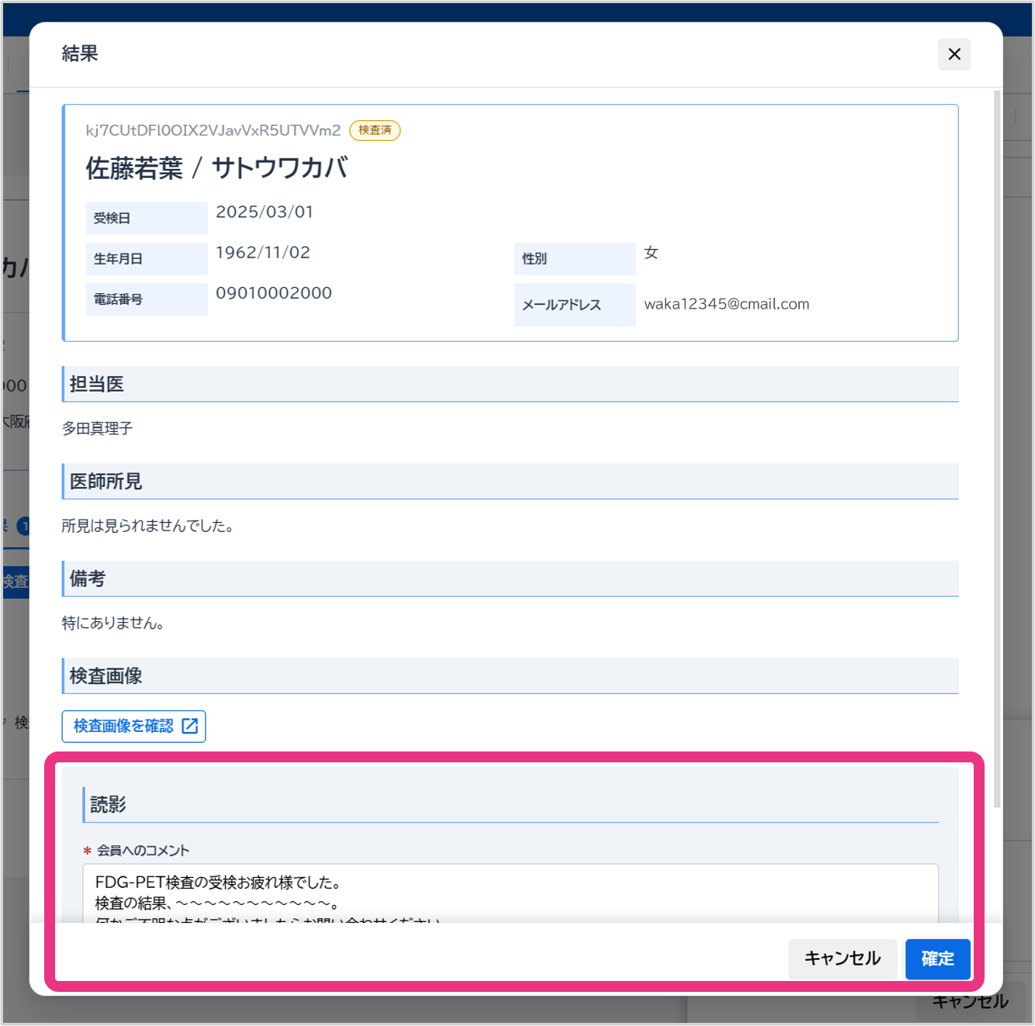Click the 医師所見 section header

point(106,482)
